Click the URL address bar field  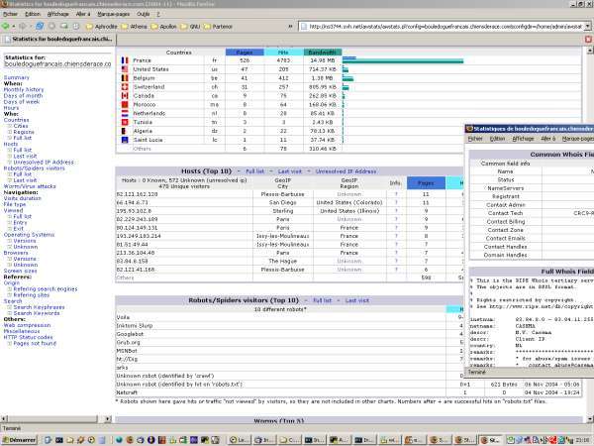(445, 27)
